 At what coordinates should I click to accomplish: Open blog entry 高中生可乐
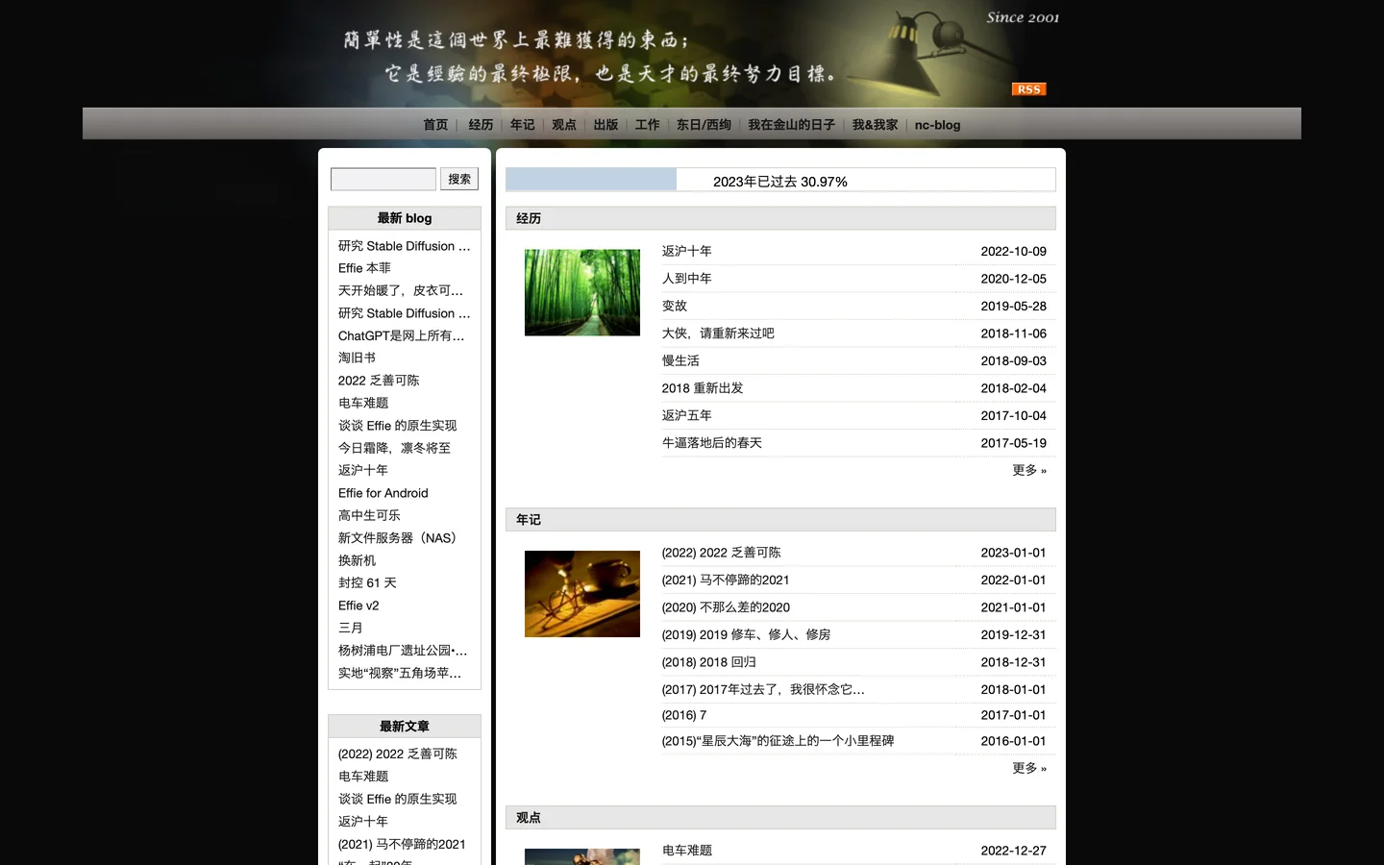[x=369, y=515]
